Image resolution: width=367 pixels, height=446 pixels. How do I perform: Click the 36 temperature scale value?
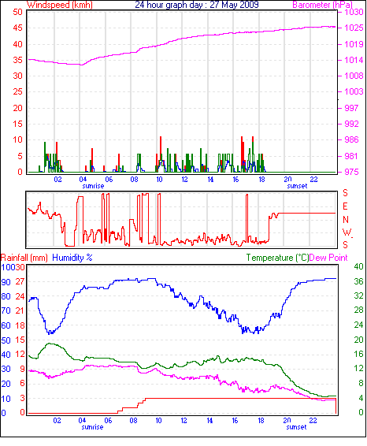[x=358, y=281]
